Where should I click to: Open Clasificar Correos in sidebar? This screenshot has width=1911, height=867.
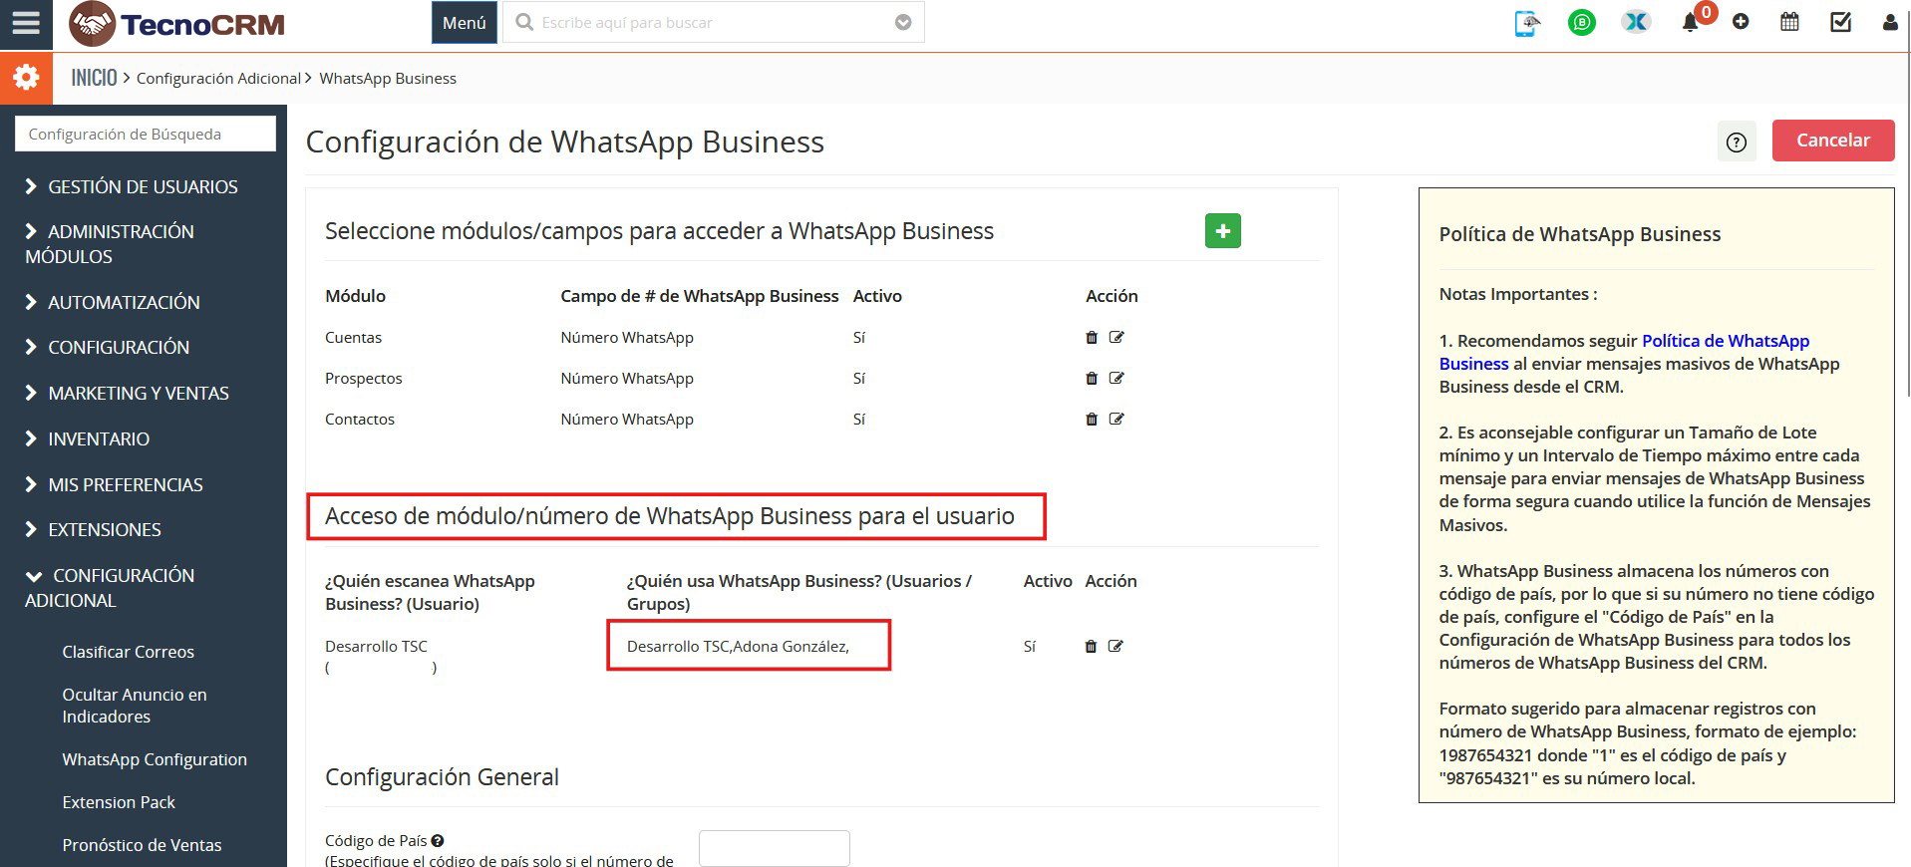pyautogui.click(x=128, y=652)
